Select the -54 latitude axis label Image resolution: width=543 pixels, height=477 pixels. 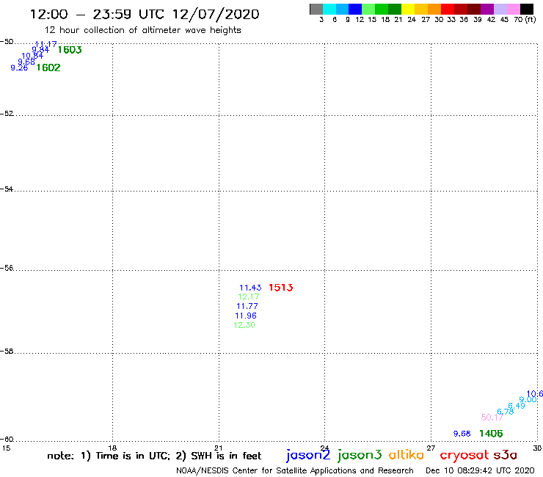7,189
